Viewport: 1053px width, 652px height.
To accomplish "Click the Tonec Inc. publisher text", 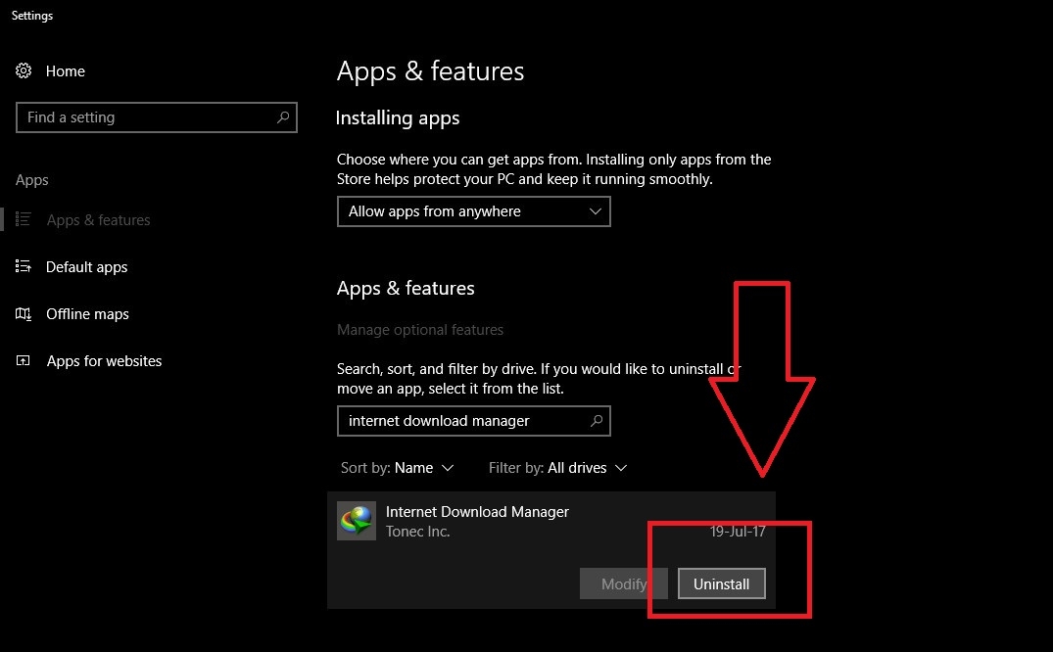I will click(417, 532).
